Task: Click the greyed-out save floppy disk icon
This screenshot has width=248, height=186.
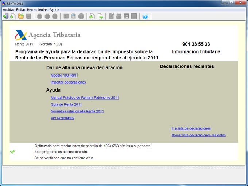Action: pos(28,16)
